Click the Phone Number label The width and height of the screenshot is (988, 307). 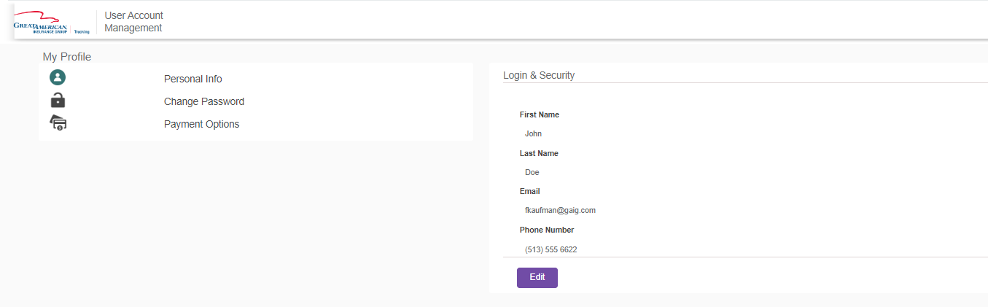546,230
